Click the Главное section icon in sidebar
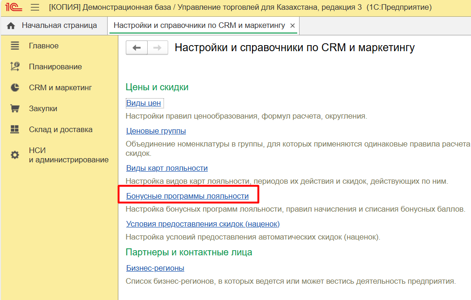 tap(15, 46)
